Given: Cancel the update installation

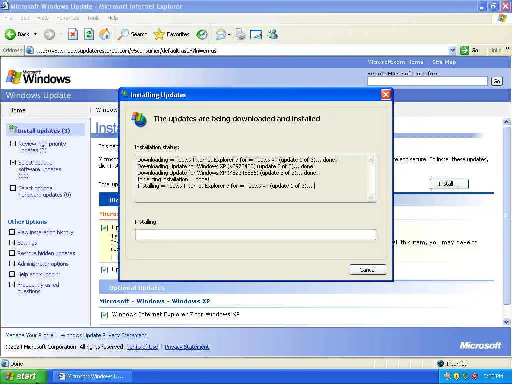Looking at the screenshot, I should click(368, 270).
